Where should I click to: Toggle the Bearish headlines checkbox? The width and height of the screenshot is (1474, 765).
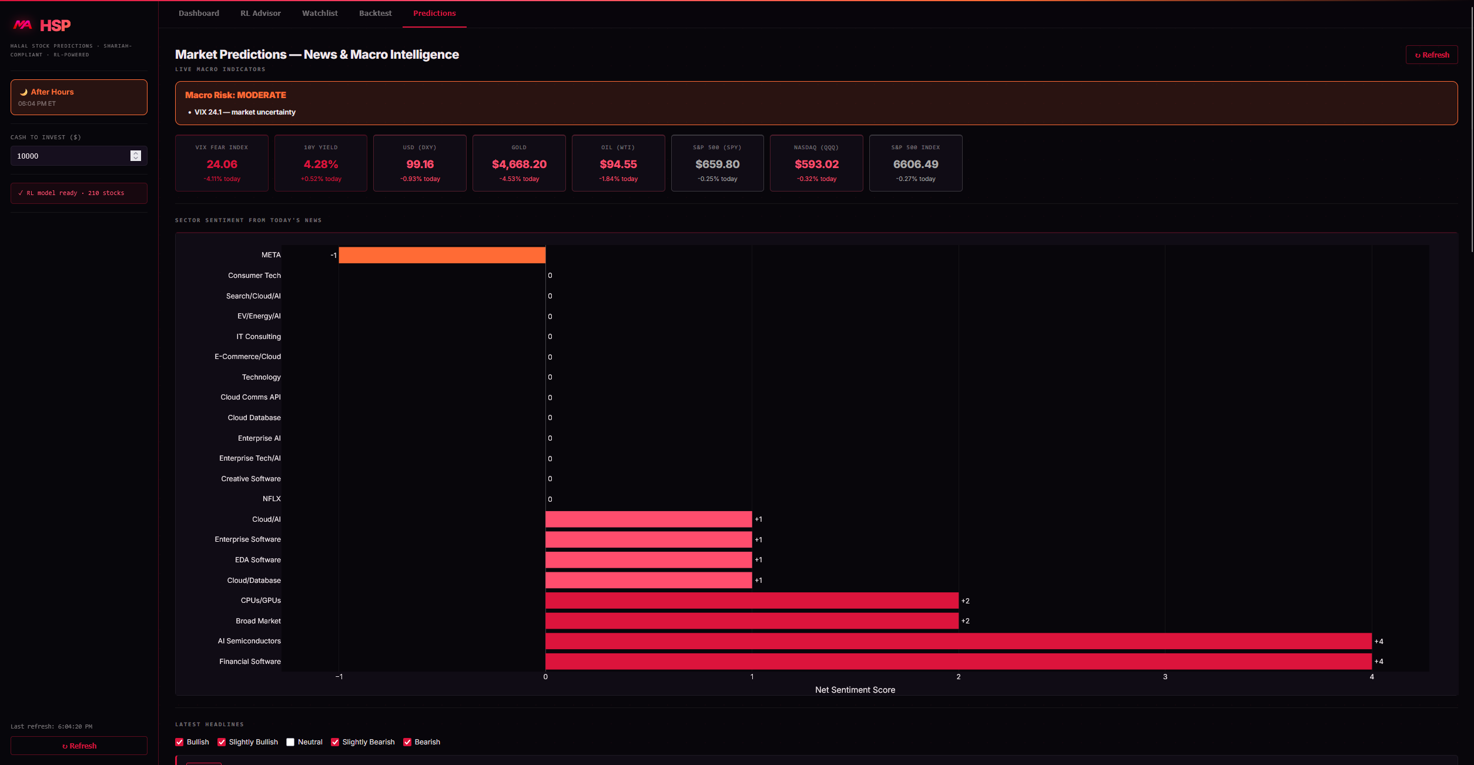tap(407, 742)
